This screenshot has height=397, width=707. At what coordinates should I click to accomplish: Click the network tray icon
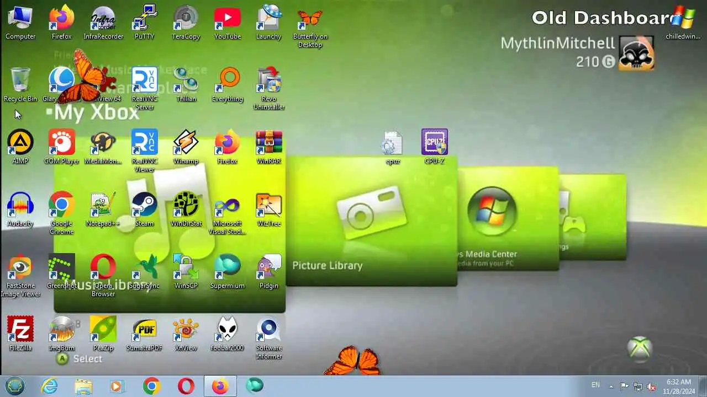coord(638,387)
